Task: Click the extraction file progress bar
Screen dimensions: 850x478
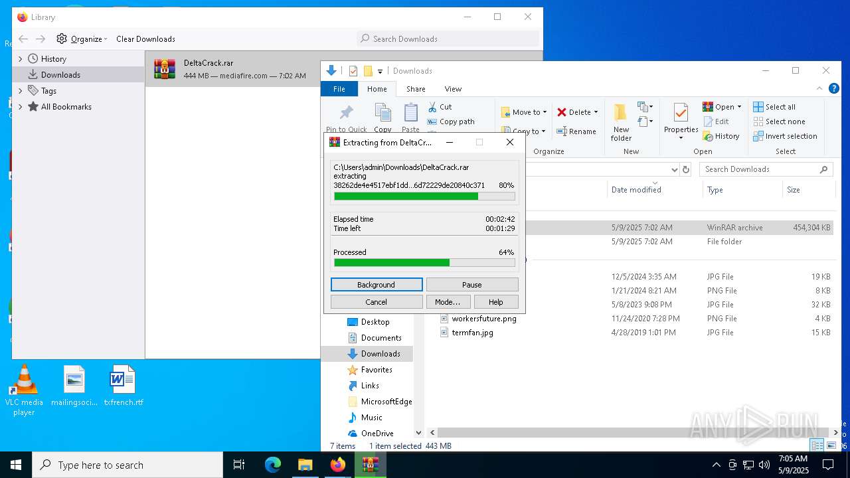Action: tap(424, 197)
